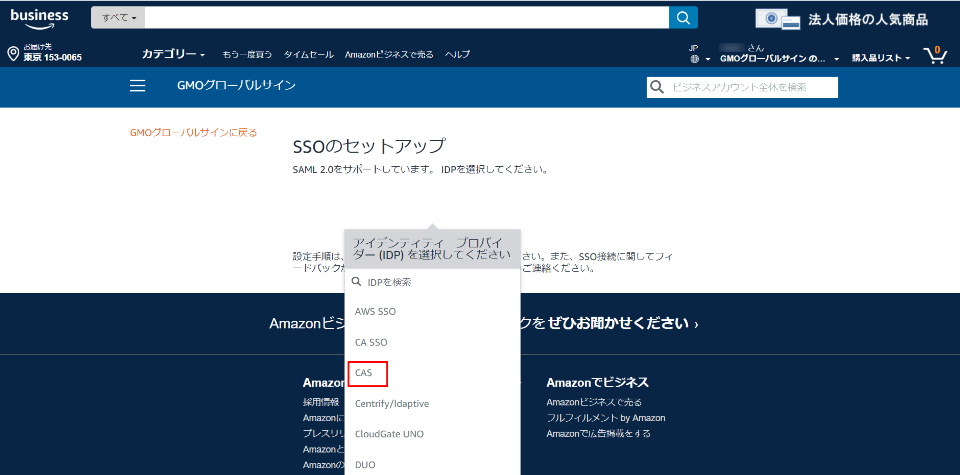Open the すべて search category dropdown

point(119,17)
